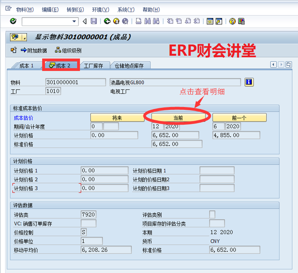Click the Customize Local Layout icon
This screenshot has height=273, width=298.
241,21
